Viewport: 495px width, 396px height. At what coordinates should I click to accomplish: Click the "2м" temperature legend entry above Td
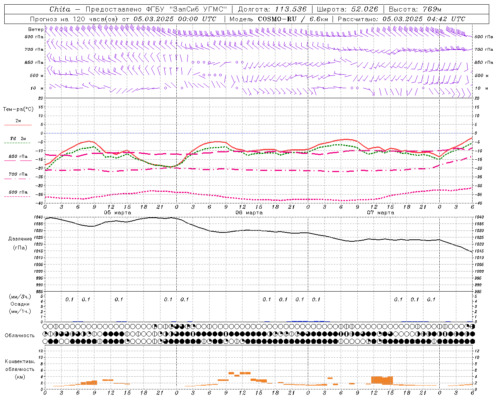(x=18, y=121)
